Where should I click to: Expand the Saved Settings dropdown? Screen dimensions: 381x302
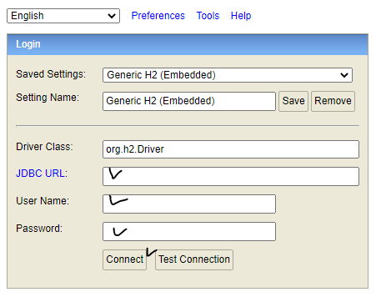(228, 75)
